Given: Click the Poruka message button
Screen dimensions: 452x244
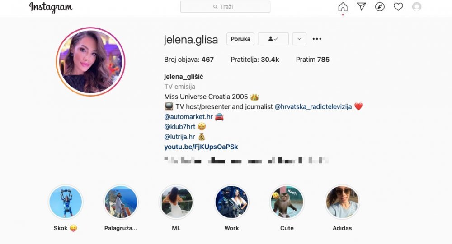Looking at the screenshot, I should [240, 39].
